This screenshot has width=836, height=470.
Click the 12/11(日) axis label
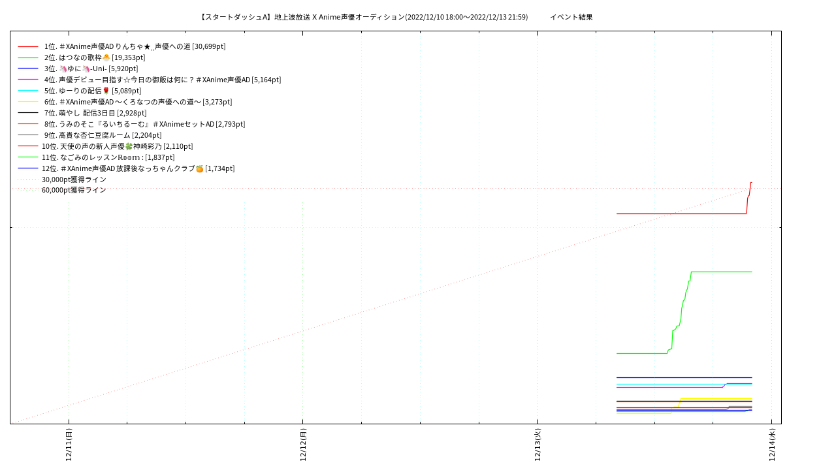pos(69,445)
